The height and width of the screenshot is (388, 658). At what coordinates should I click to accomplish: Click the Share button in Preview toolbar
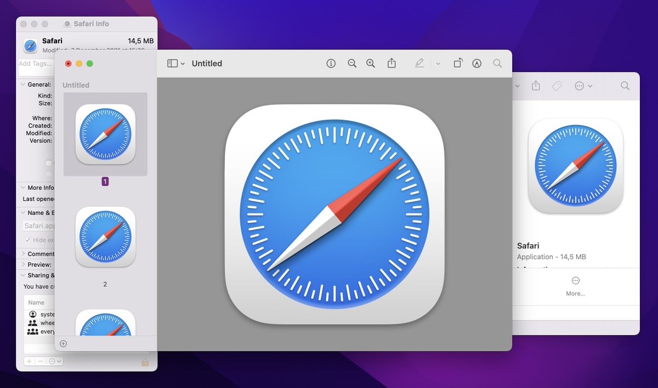(x=392, y=64)
